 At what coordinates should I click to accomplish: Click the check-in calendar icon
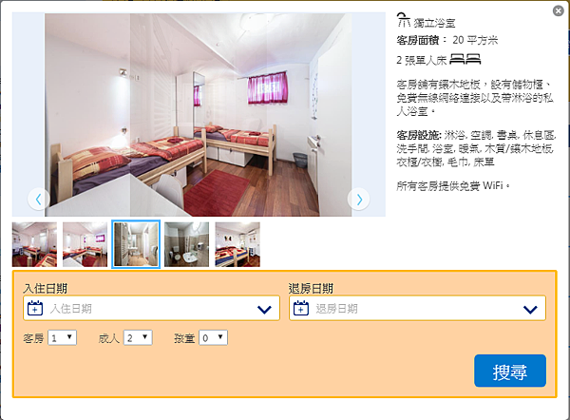coord(35,308)
